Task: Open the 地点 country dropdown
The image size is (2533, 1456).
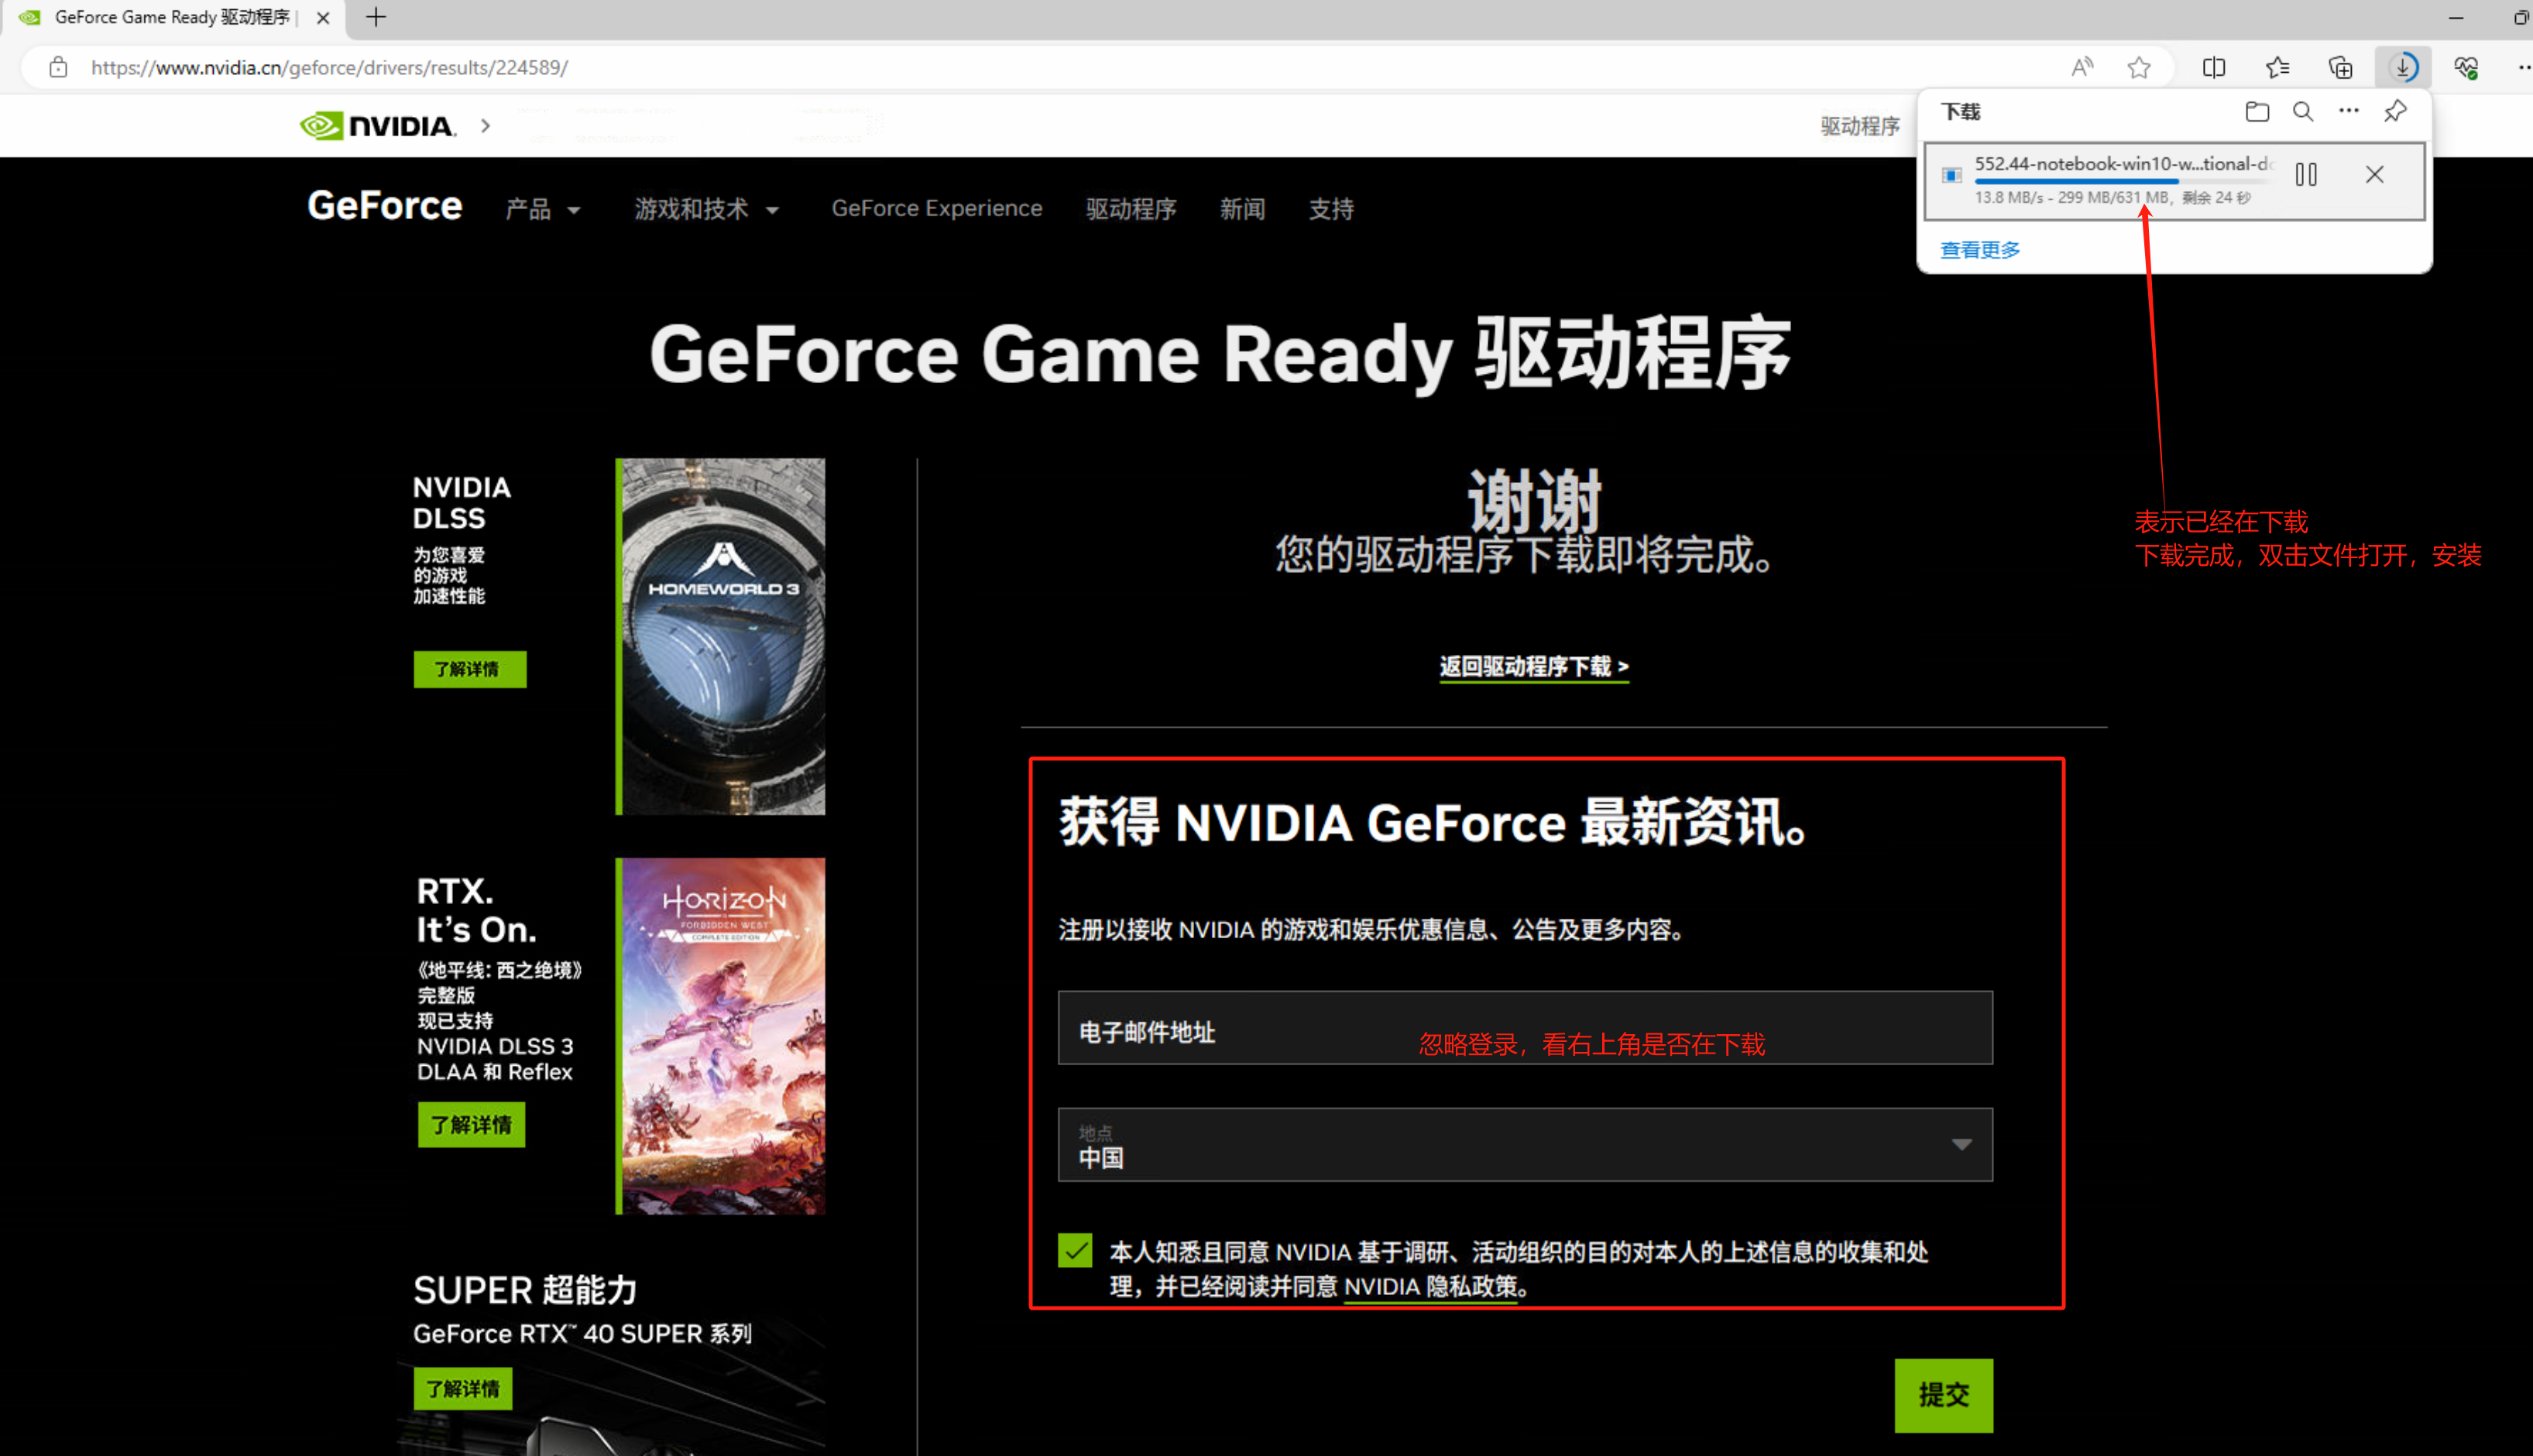Action: (1526, 1145)
